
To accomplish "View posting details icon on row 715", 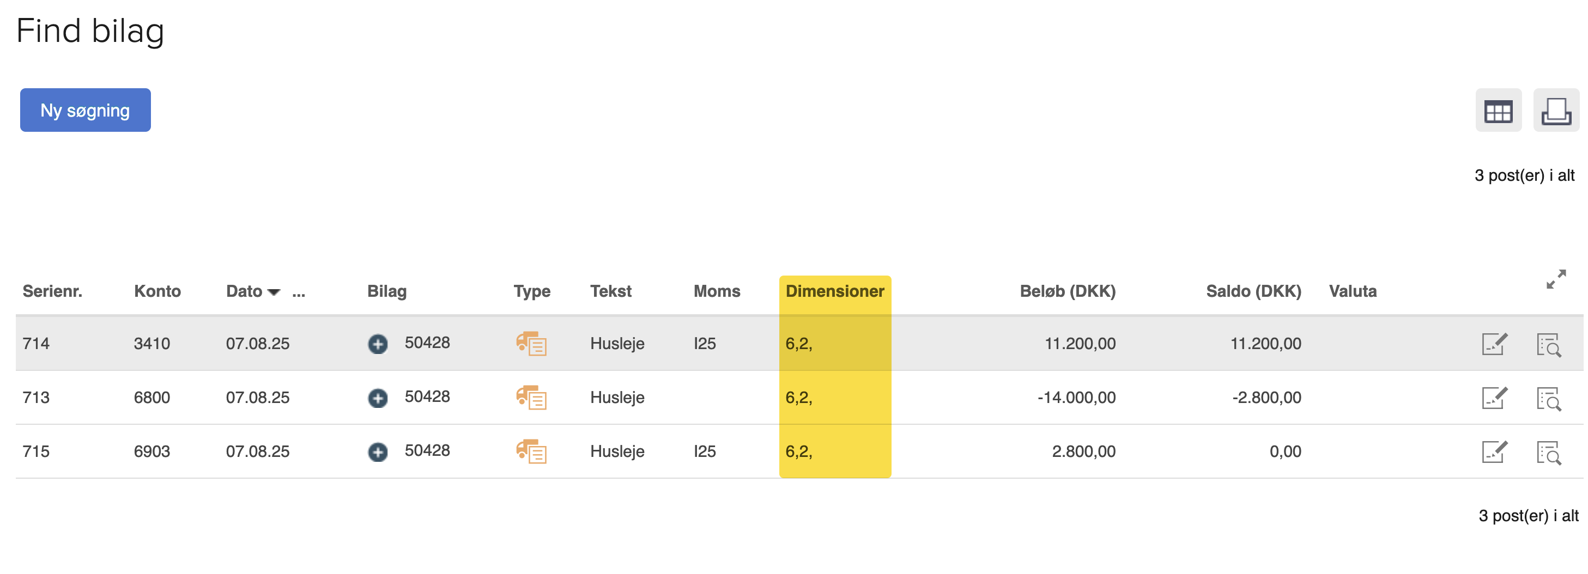I will pyautogui.click(x=1550, y=453).
